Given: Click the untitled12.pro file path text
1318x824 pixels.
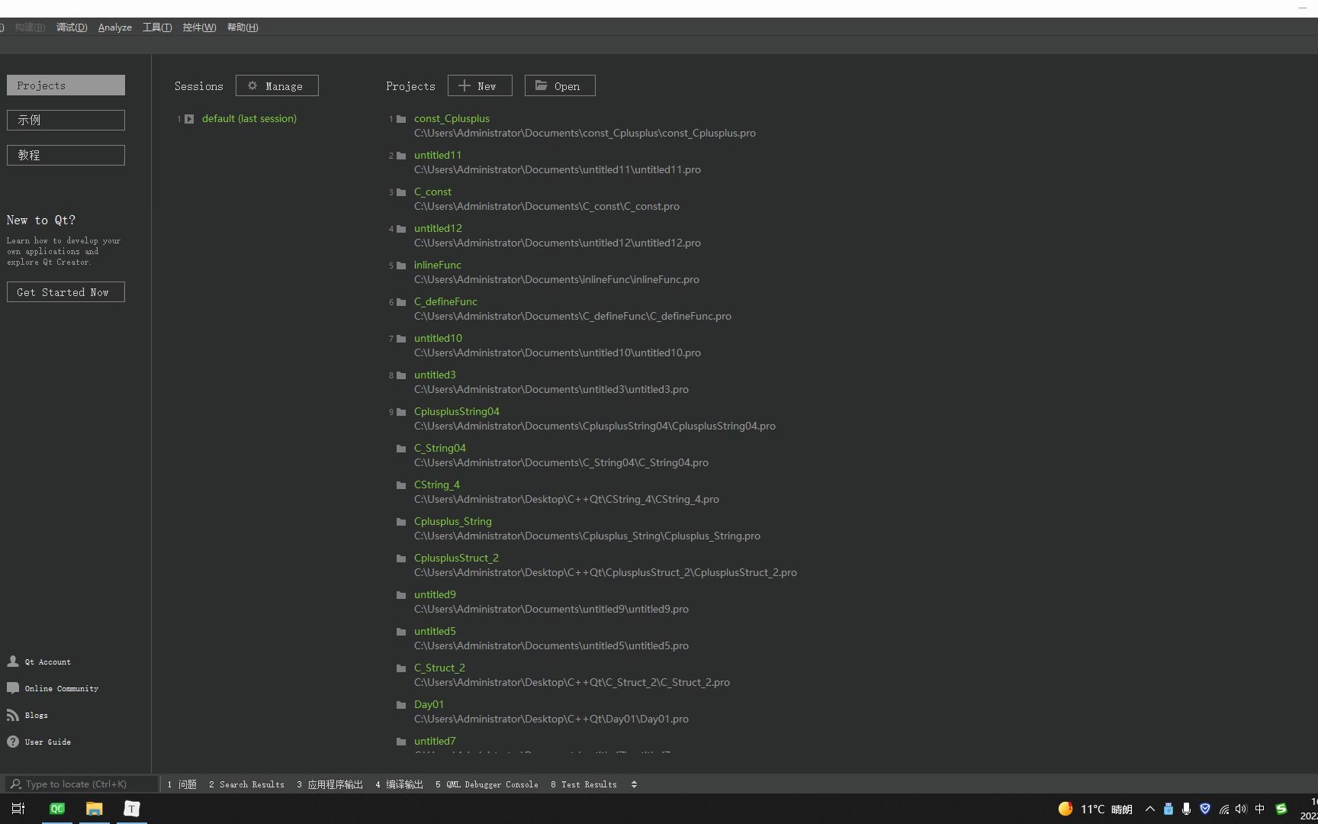Looking at the screenshot, I should pos(558,243).
